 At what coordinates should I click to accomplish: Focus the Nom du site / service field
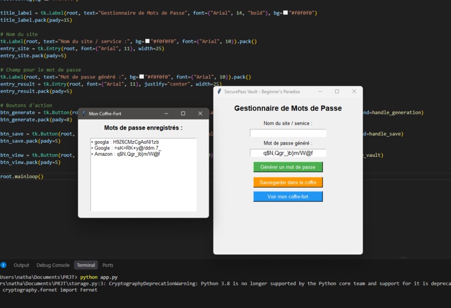coord(288,133)
